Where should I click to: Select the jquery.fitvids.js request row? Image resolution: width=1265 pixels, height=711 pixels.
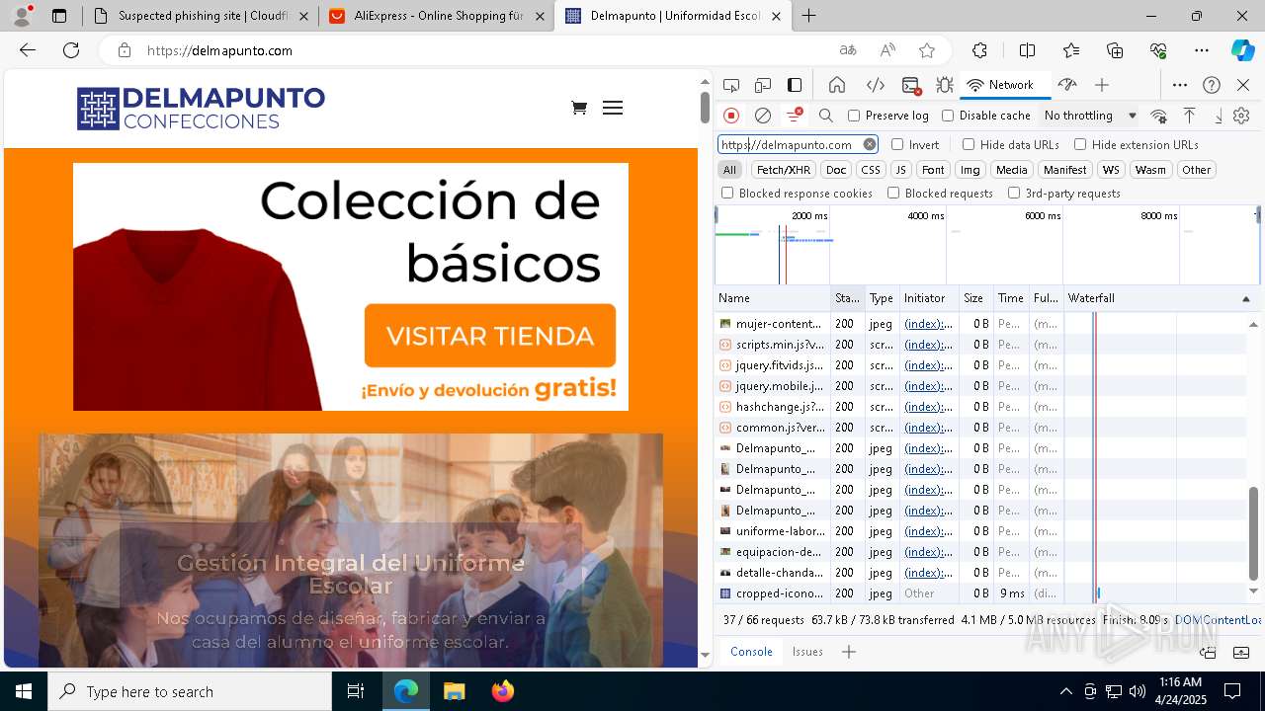(981, 365)
